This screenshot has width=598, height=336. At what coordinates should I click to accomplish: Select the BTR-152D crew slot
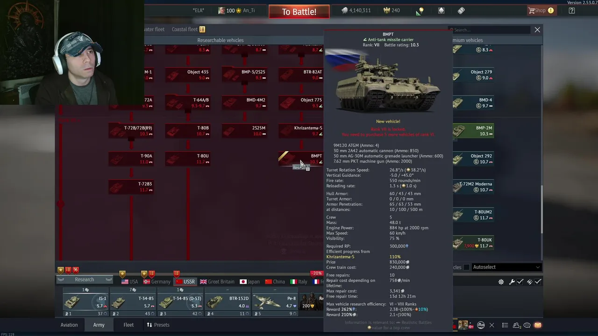tap(228, 302)
